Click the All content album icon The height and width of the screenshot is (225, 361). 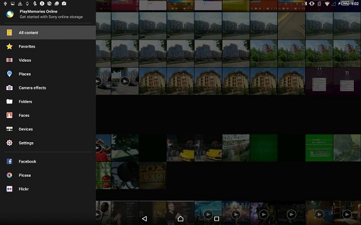click(10, 32)
